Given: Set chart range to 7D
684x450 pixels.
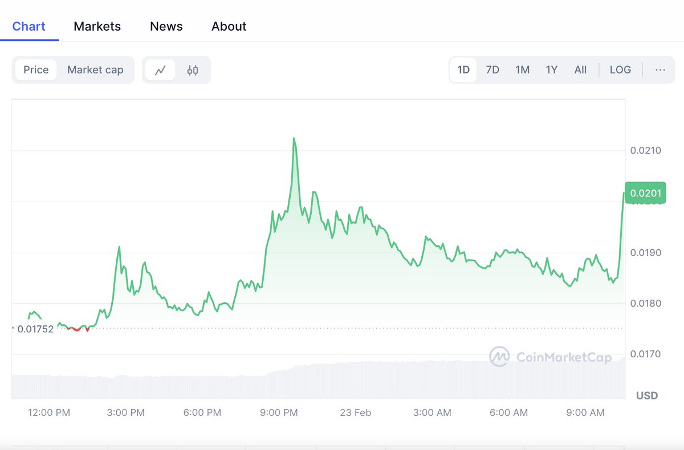Looking at the screenshot, I should click(492, 70).
